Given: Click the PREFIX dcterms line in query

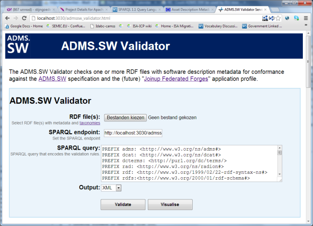Looking at the screenshot, I should (x=164, y=161).
